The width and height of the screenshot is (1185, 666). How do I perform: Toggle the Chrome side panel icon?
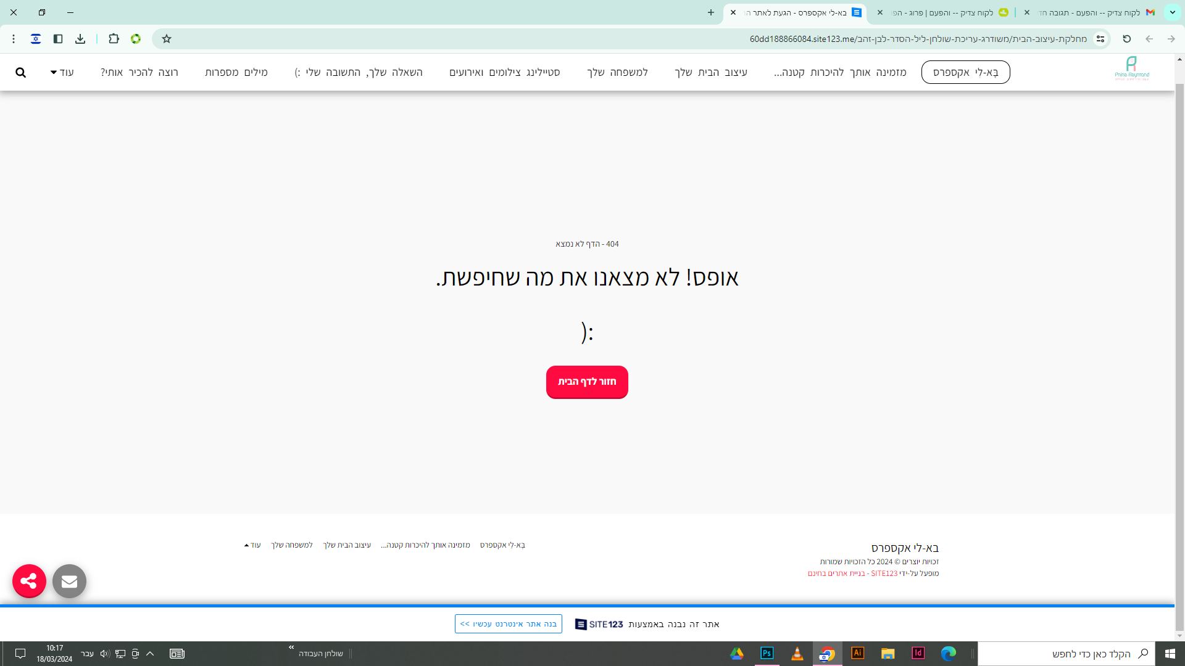[58, 39]
